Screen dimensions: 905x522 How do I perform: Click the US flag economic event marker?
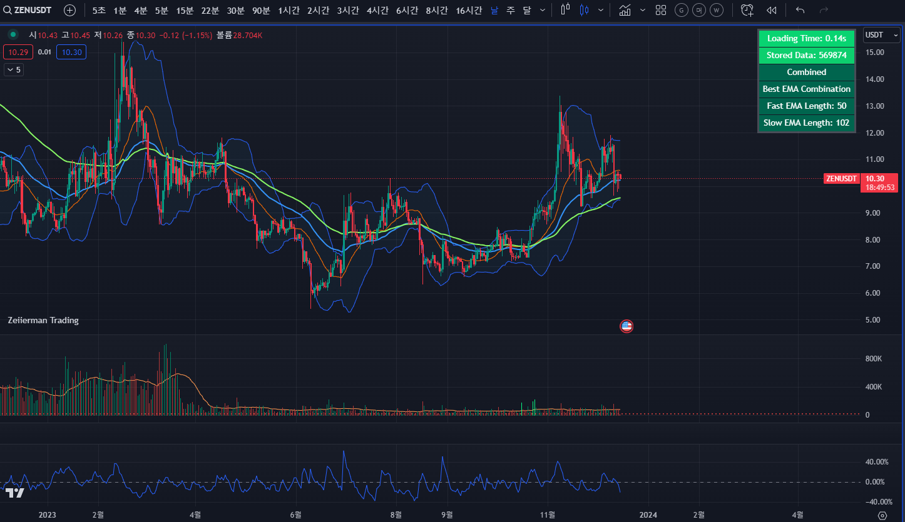click(626, 326)
